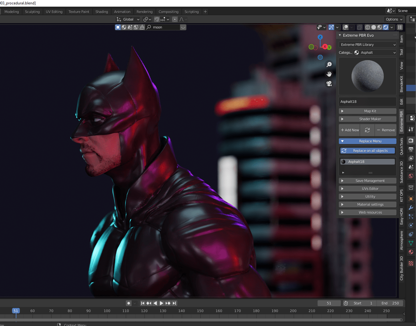Toggle X-ray mode

(x=359, y=27)
